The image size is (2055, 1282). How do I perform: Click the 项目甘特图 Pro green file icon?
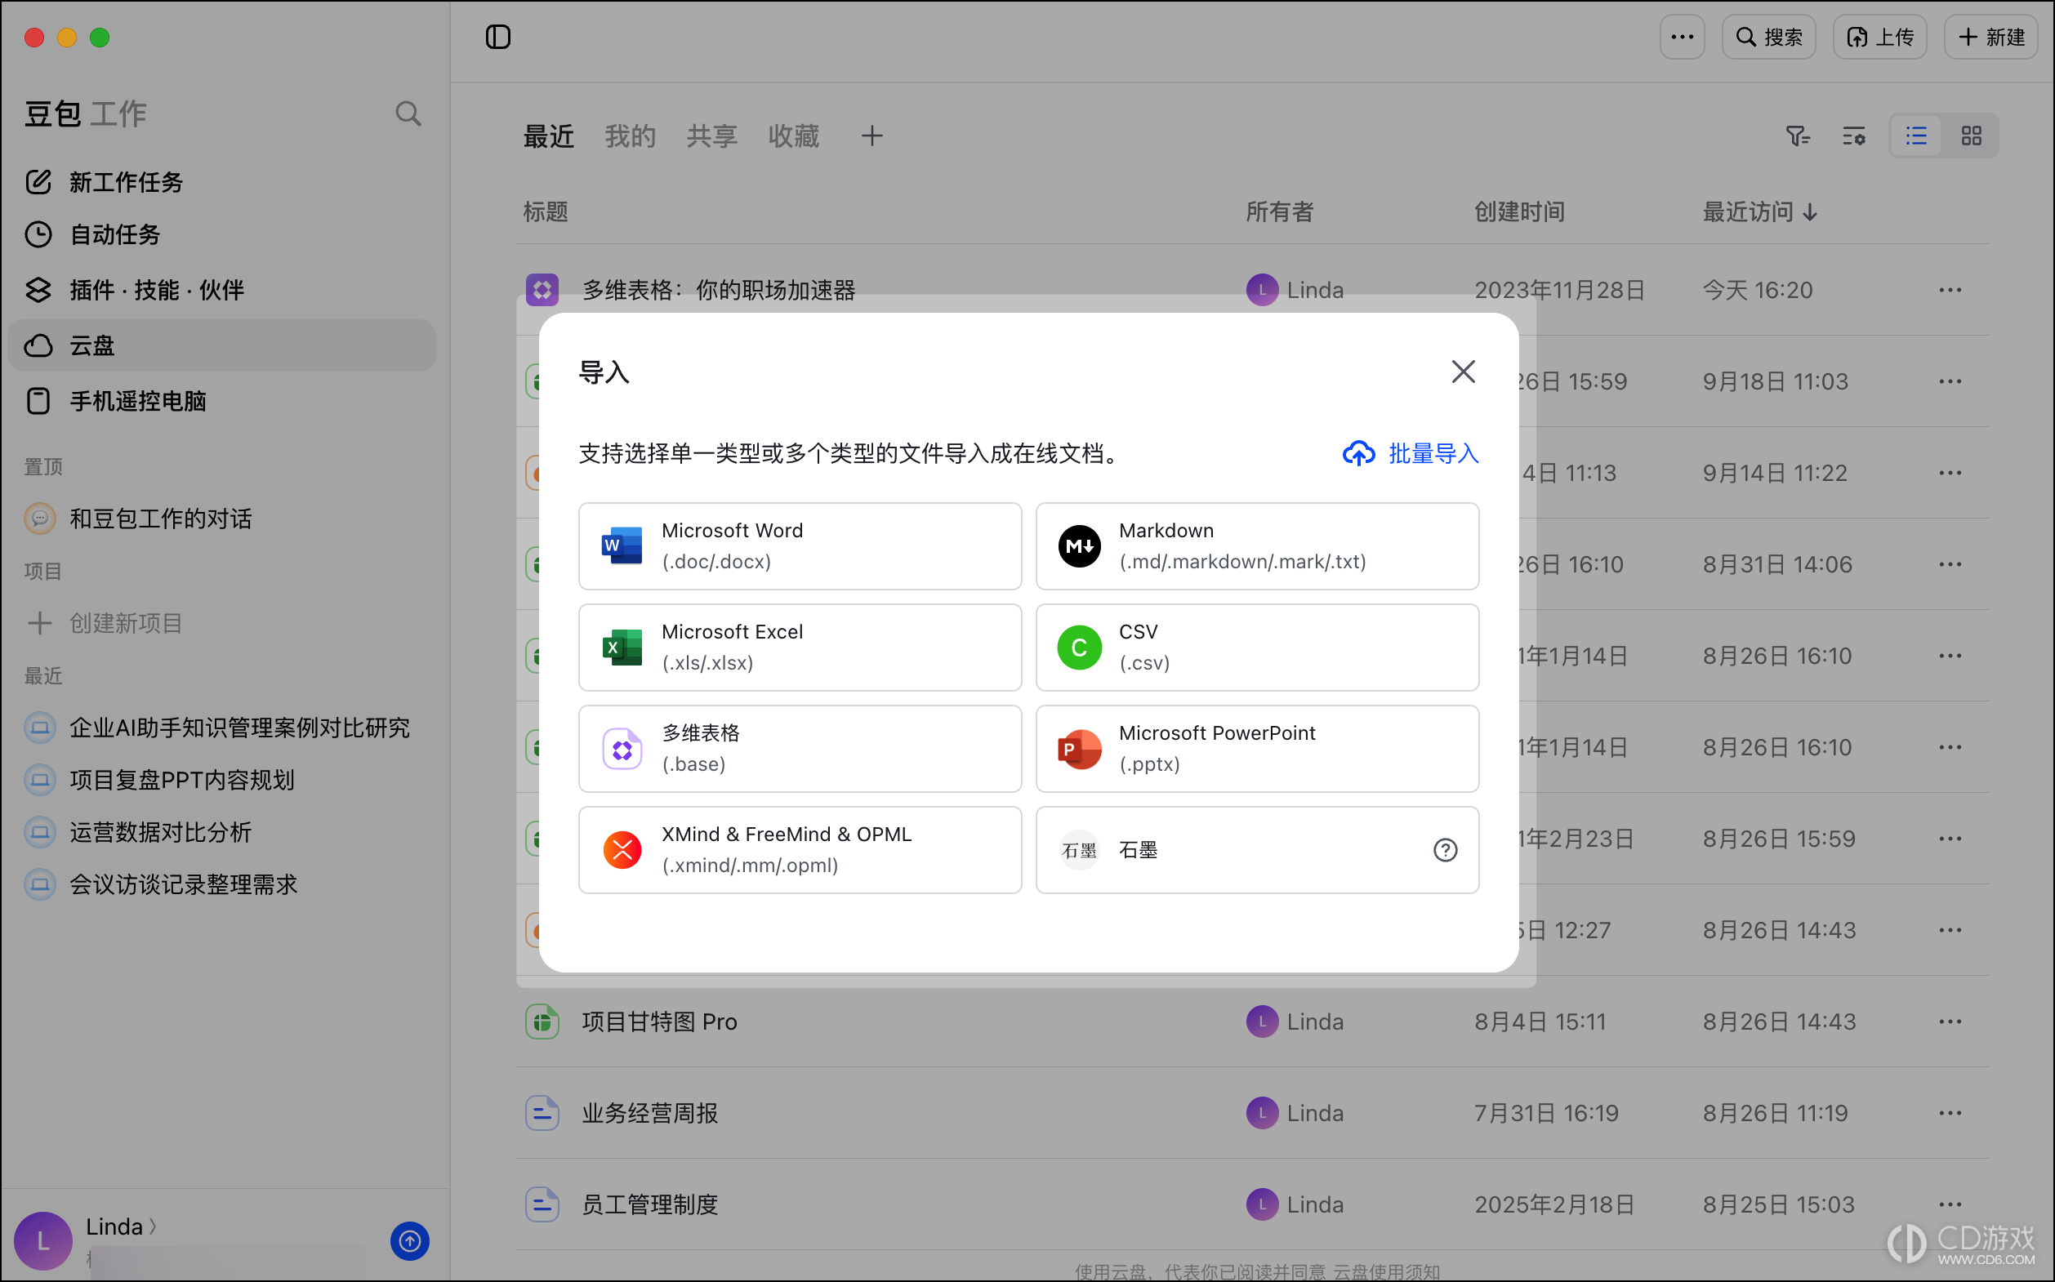[542, 1022]
